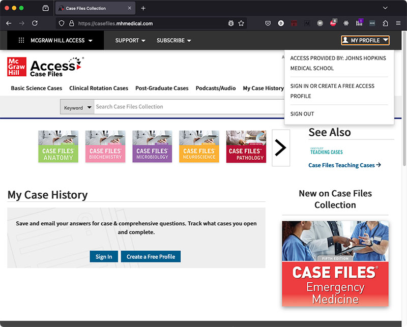Screen dimensions: 407x327
Task: Click the red extension icon with the 6 badge
Action: point(333,23)
